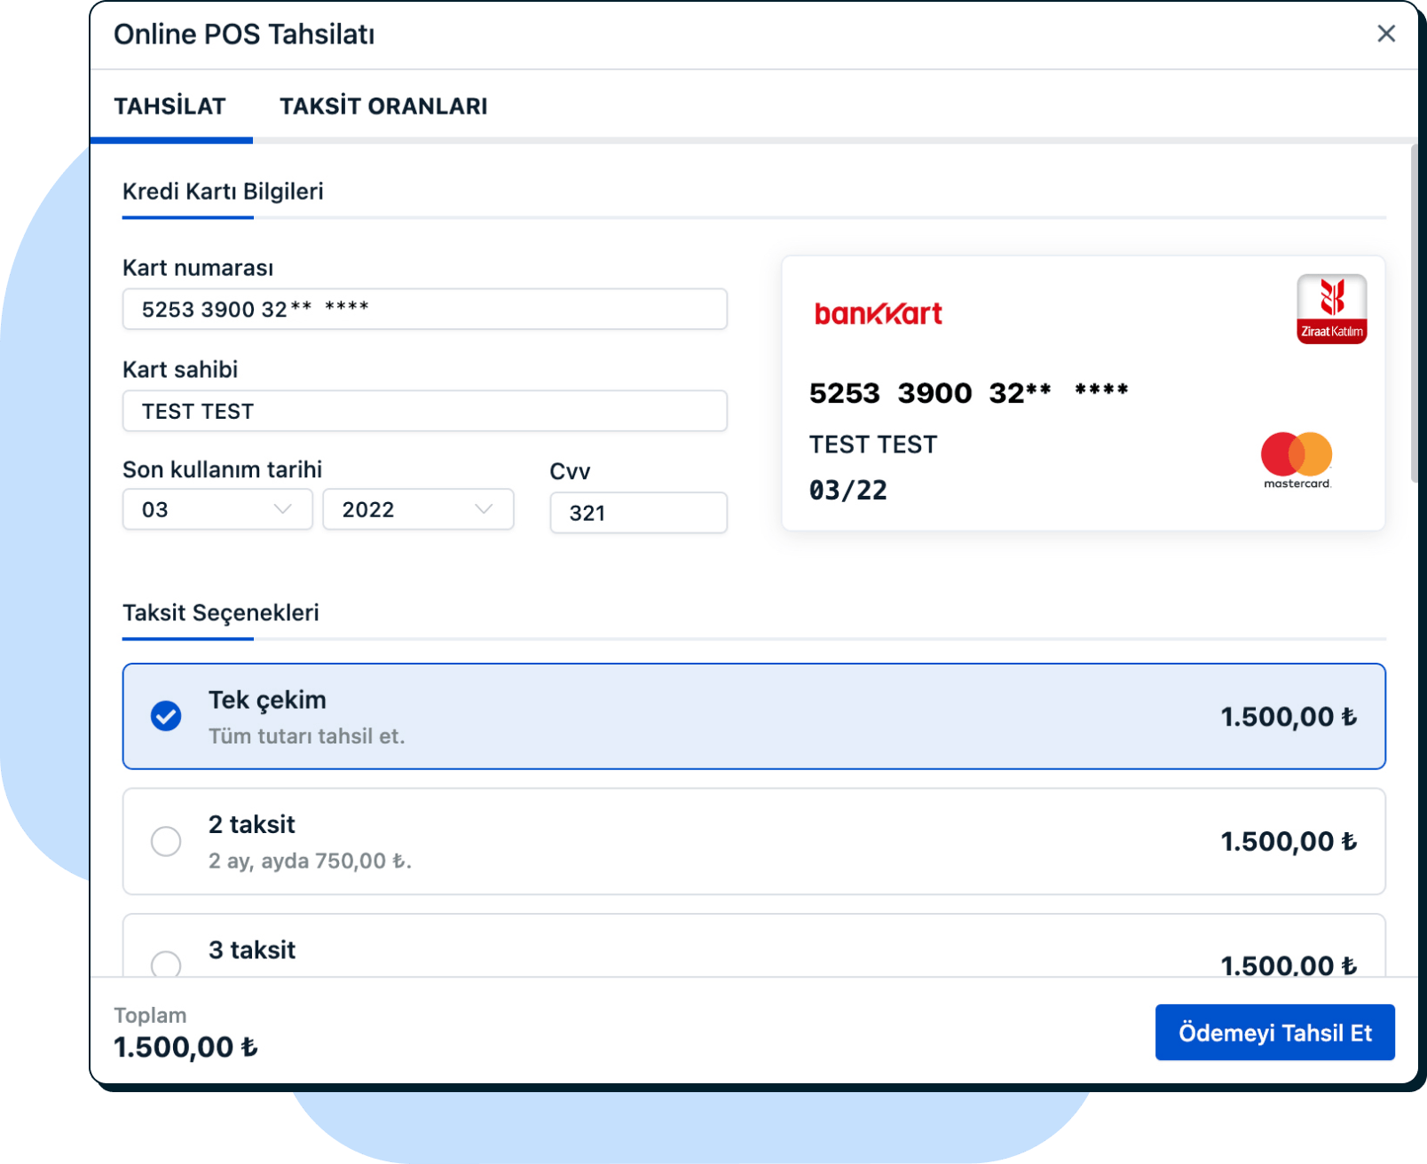1427x1164 pixels.
Task: Open the expiry month dropdown showing 03
Action: coord(217,509)
